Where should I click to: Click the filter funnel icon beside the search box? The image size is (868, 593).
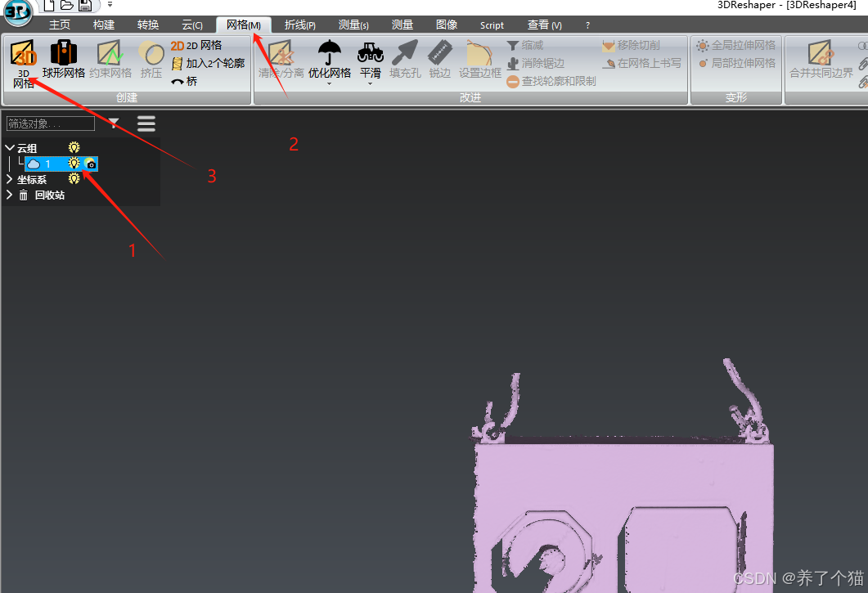pos(114,123)
